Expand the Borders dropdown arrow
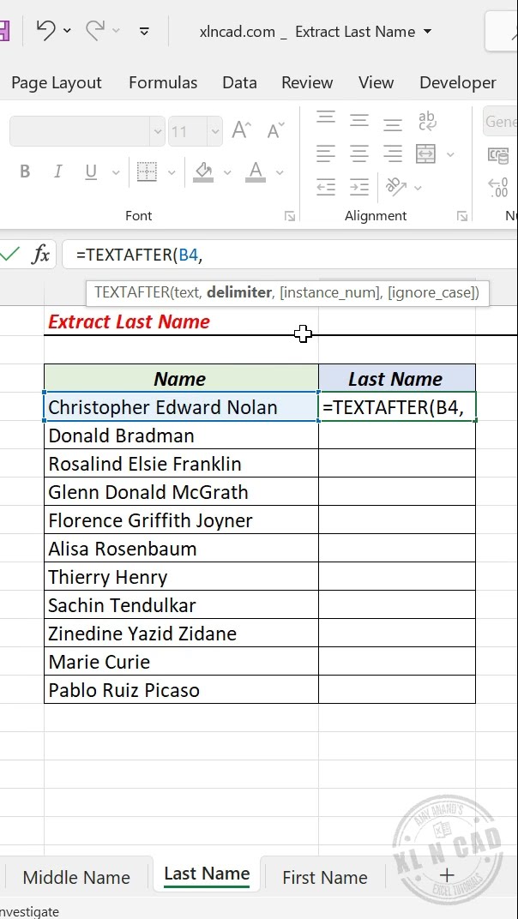Image resolution: width=518 pixels, height=919 pixels. [172, 172]
